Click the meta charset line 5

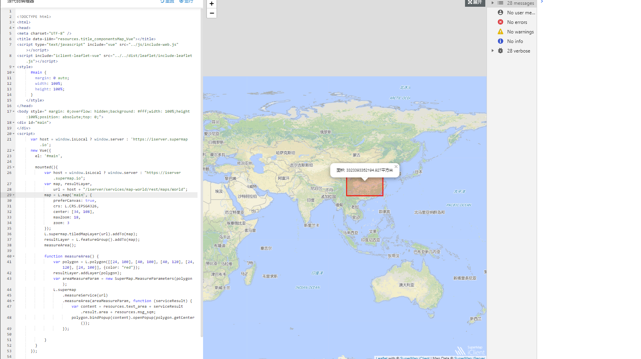[x=44, y=33]
